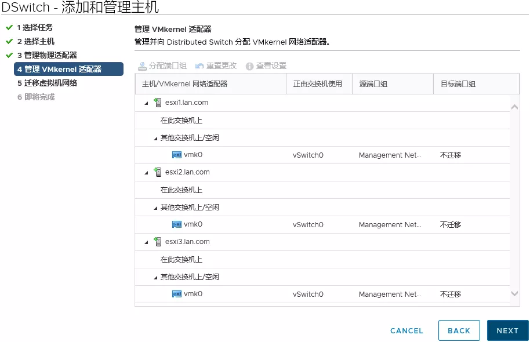Collapse the esxi2.lan.com tree node
This screenshot has width=530, height=342.
click(x=146, y=173)
